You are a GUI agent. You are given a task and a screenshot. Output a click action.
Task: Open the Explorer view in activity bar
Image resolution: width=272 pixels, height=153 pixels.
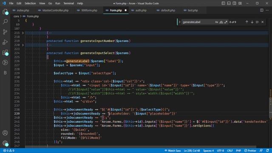click(x=5, y=11)
